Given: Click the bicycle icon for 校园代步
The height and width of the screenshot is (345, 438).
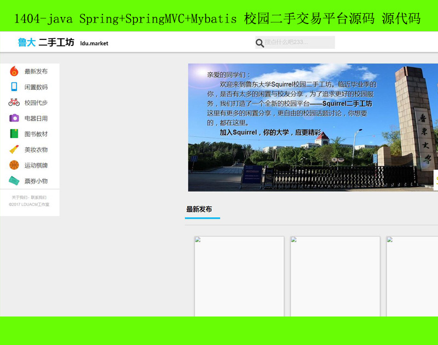Looking at the screenshot, I should 14,102.
